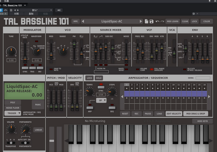Undo the last parameter change
This screenshot has width=217, height=152.
pos(157,21)
